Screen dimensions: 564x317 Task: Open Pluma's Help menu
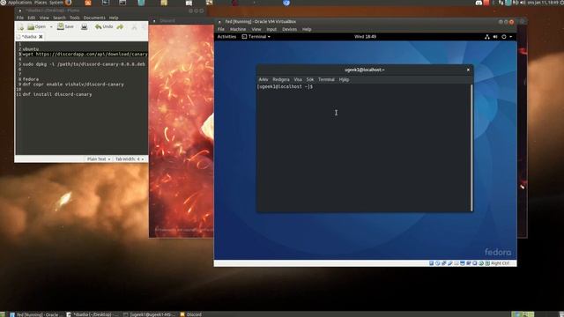click(x=114, y=18)
